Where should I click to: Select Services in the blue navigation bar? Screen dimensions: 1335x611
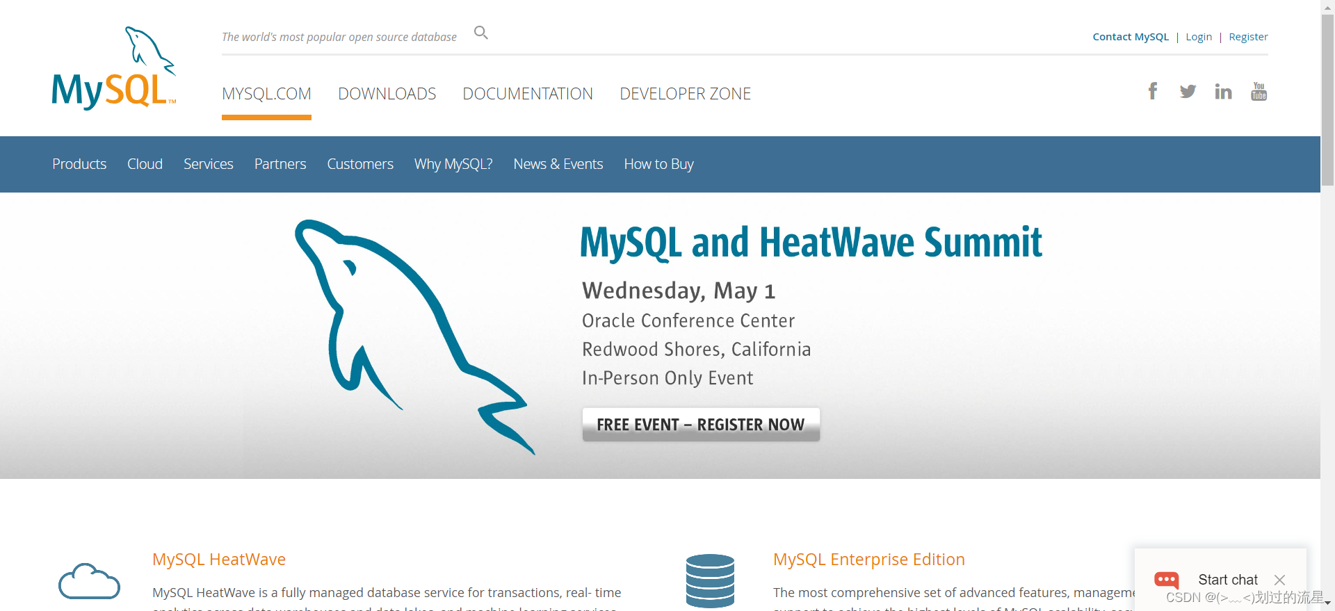coord(209,164)
